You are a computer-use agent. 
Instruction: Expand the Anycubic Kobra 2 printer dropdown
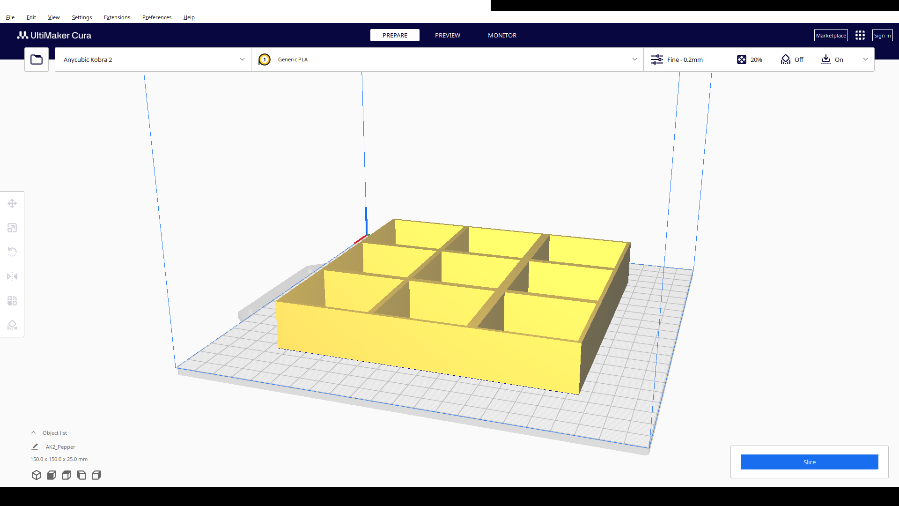[x=153, y=60]
